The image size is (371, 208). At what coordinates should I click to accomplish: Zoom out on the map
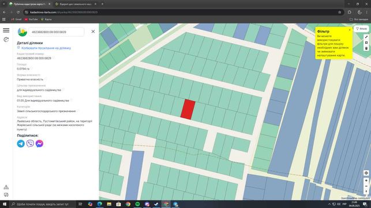tap(366, 186)
